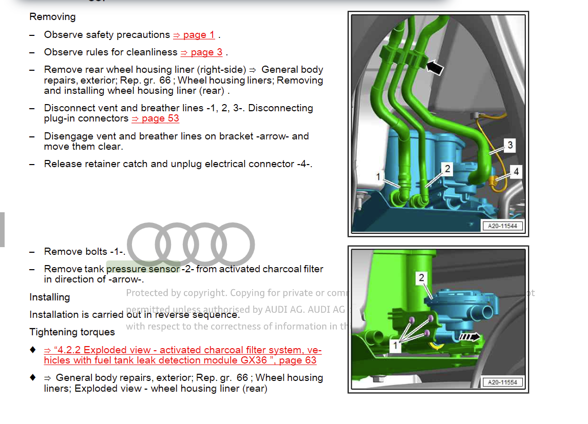Click the diamond bullet beside wheel housing liners
This screenshot has height=424, width=588.
[32, 377]
